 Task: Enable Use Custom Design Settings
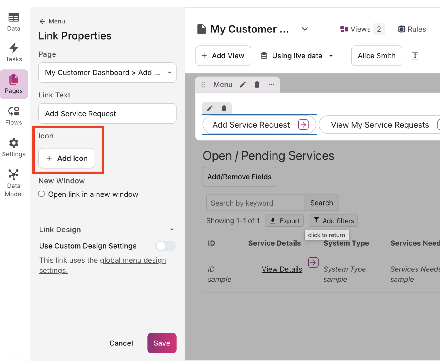(165, 246)
